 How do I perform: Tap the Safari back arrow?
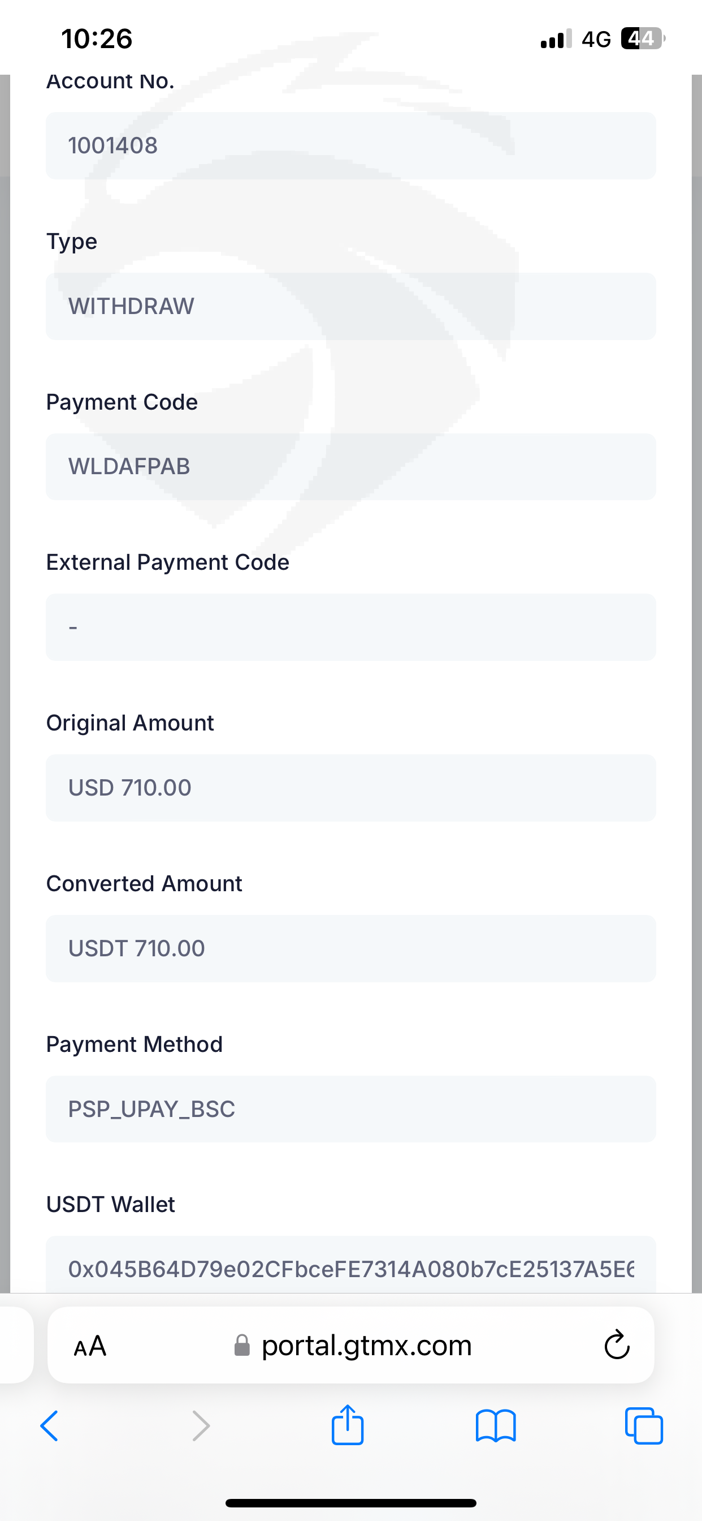[x=50, y=1425]
